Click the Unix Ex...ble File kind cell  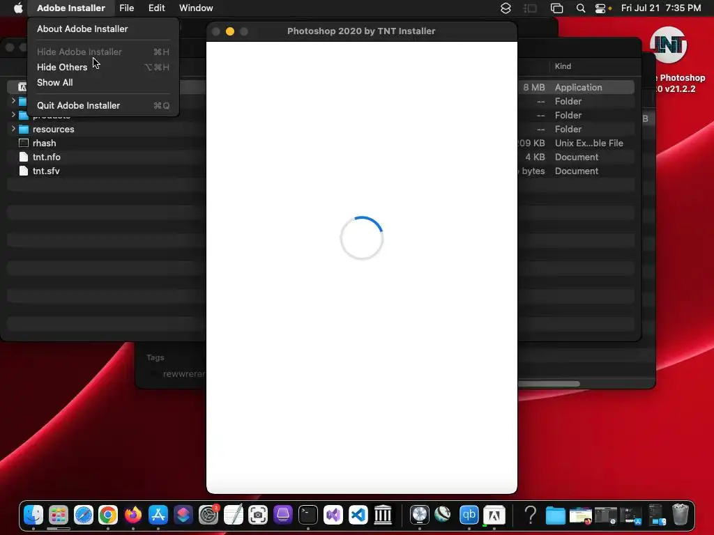588,143
